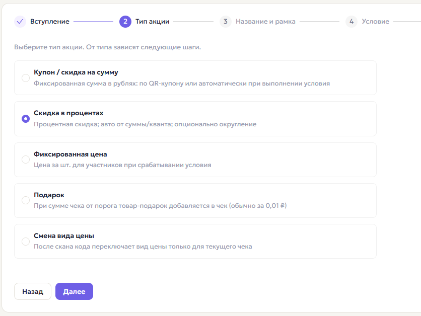Jump to the Условие step

375,22
